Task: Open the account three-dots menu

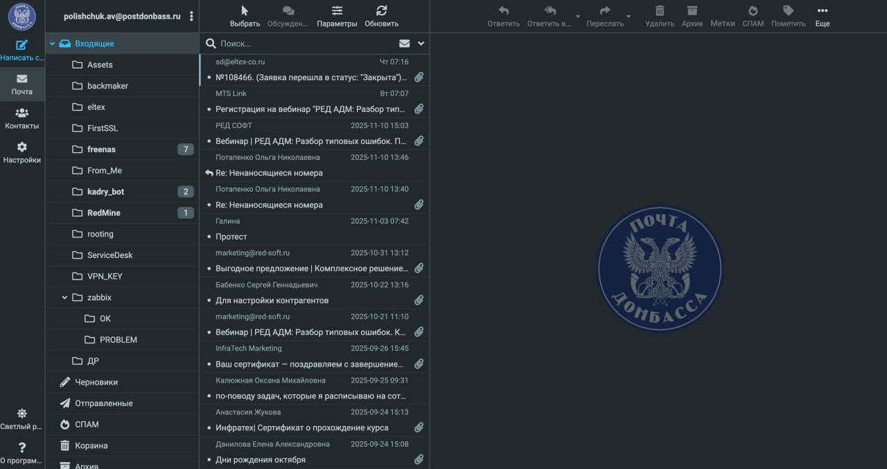Action: coord(191,17)
